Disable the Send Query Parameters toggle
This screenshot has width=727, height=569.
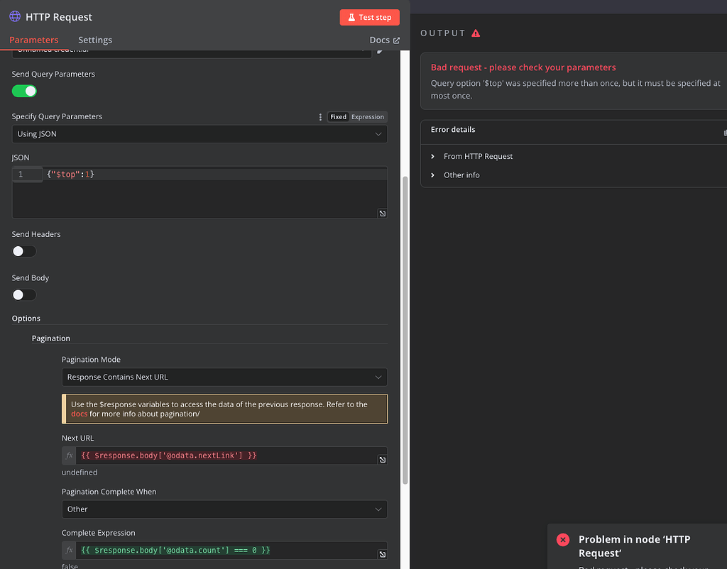[x=24, y=91]
